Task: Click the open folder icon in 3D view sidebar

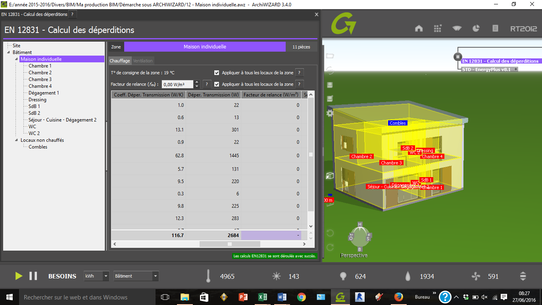Action: pyautogui.click(x=330, y=56)
